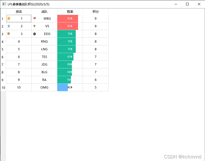Select the 战队 column header
This screenshot has height=161, width=205.
(x=45, y=11)
